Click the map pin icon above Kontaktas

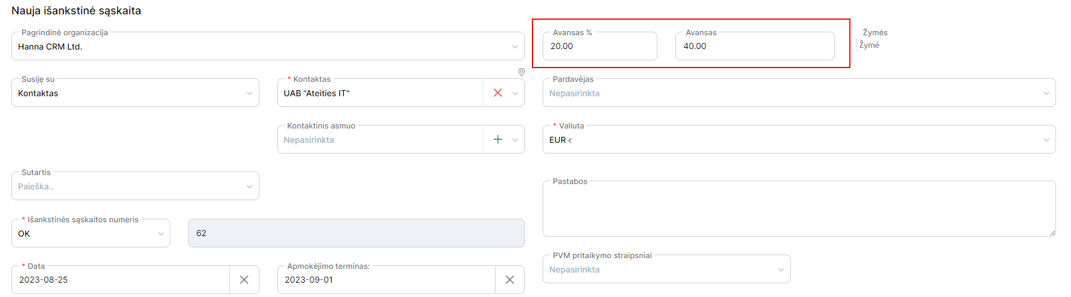521,72
